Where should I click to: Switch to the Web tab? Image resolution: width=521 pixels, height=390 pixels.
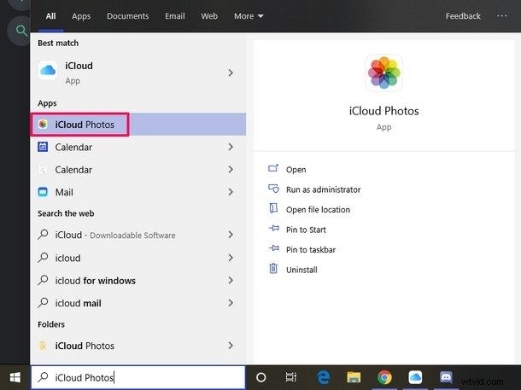(209, 16)
